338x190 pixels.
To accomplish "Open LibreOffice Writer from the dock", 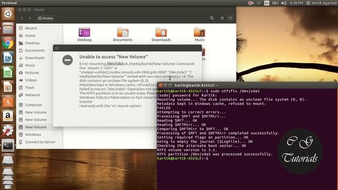I will [8, 58].
